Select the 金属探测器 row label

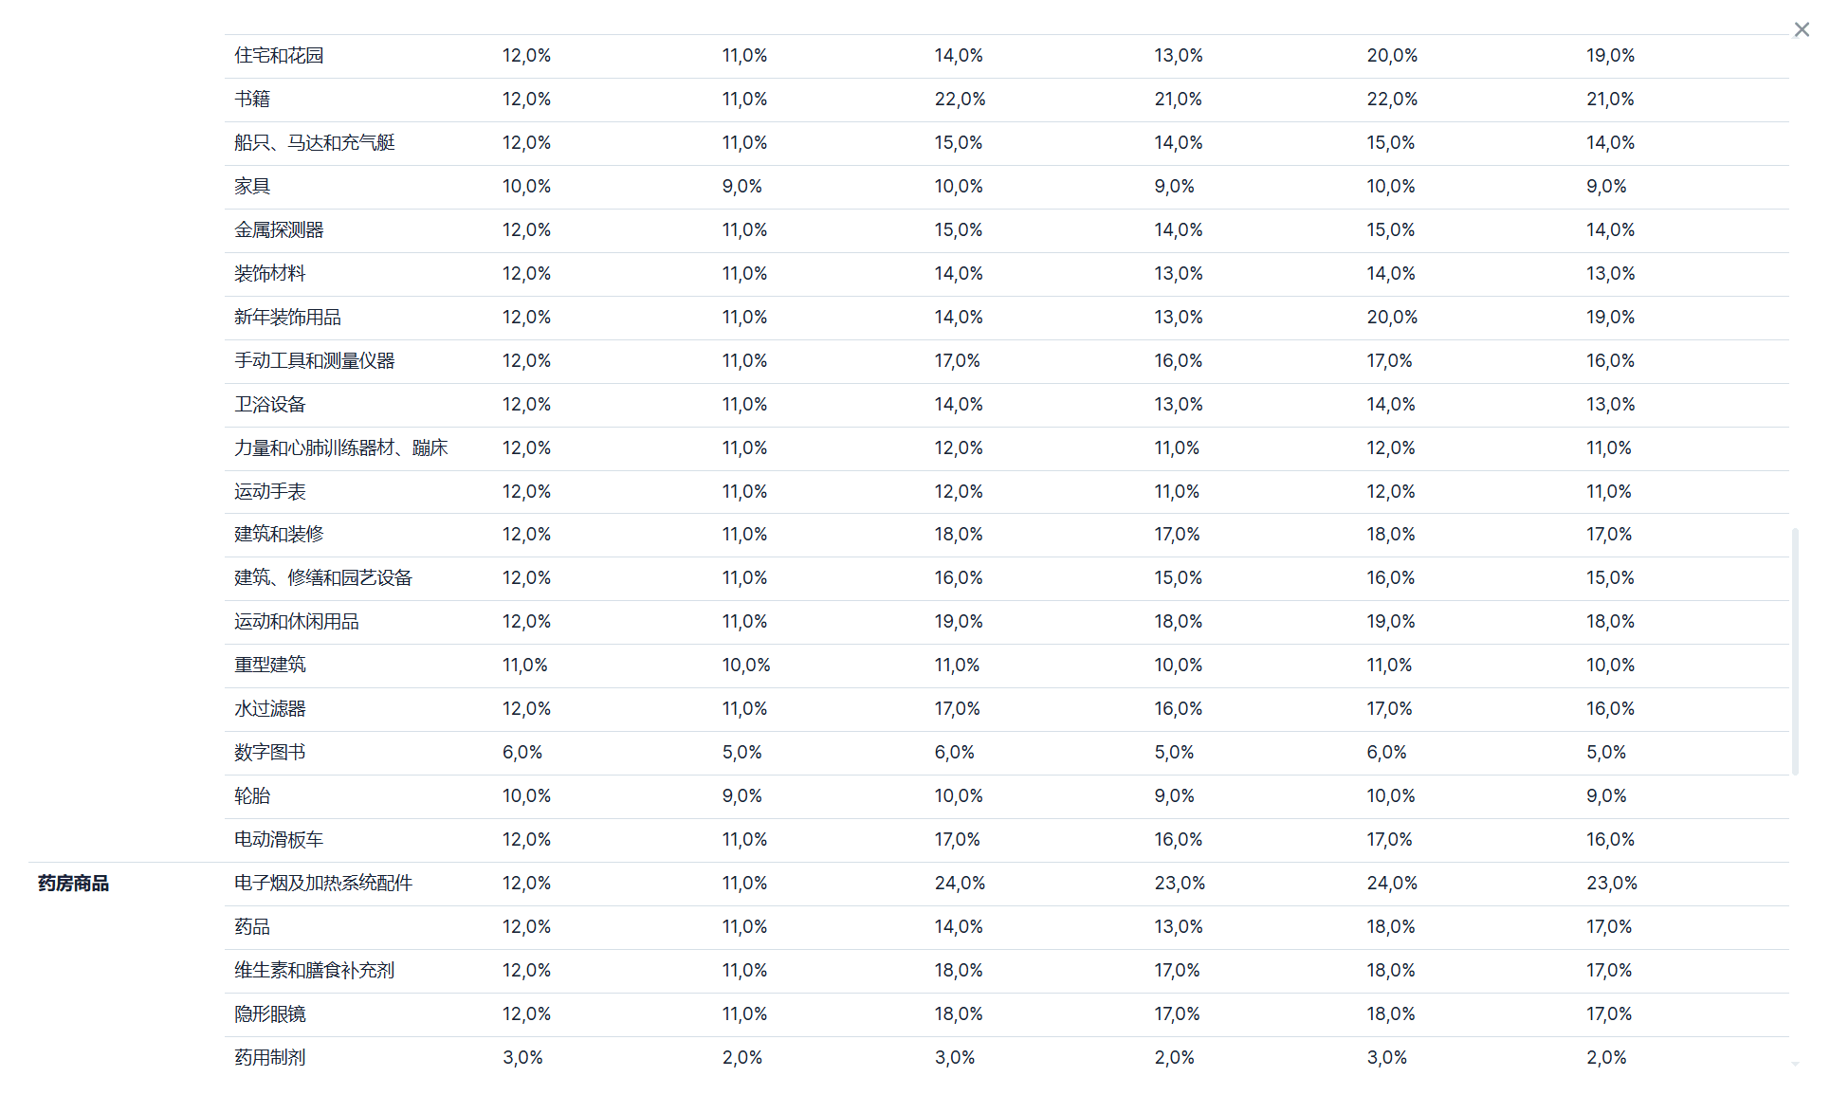tap(279, 230)
